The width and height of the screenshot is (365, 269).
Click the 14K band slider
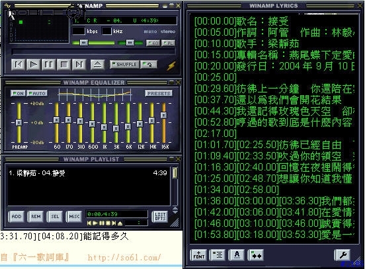(x=151, y=120)
